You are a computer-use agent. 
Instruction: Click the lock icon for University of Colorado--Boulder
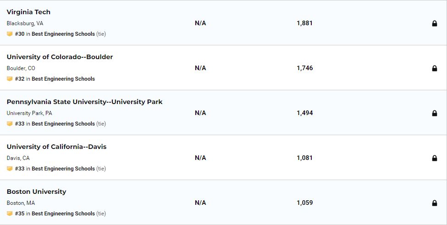tap(435, 68)
